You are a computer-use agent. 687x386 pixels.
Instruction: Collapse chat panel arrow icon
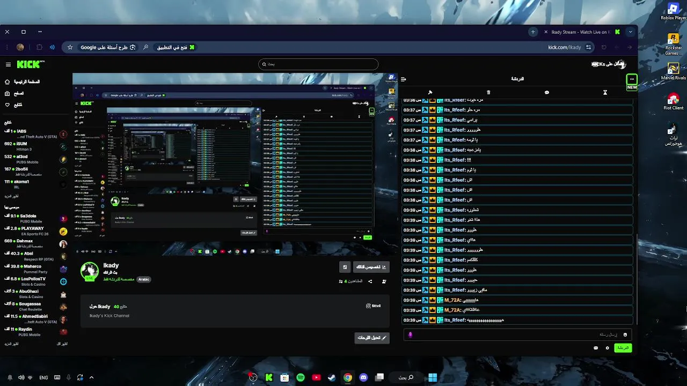click(x=403, y=79)
